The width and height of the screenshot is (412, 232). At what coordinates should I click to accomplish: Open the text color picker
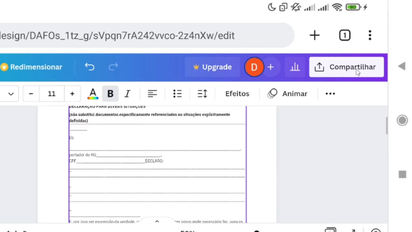[x=93, y=94]
